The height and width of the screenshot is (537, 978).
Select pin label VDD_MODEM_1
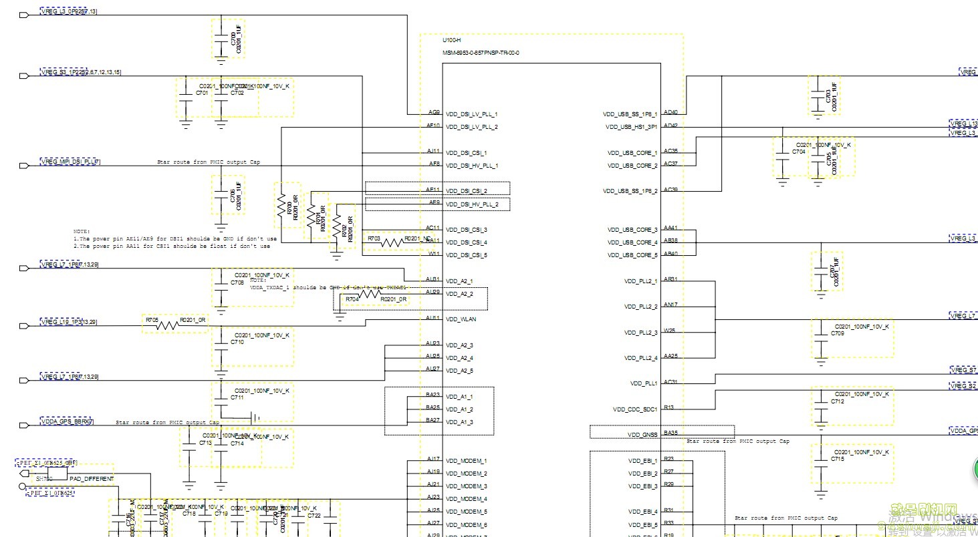click(467, 461)
